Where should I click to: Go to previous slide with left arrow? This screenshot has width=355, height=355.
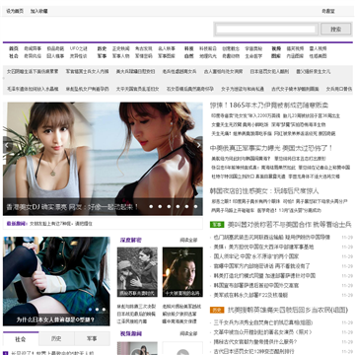click(7, 145)
